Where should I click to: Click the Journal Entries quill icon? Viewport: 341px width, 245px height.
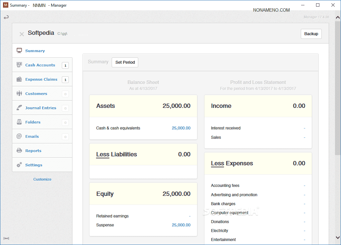point(19,108)
